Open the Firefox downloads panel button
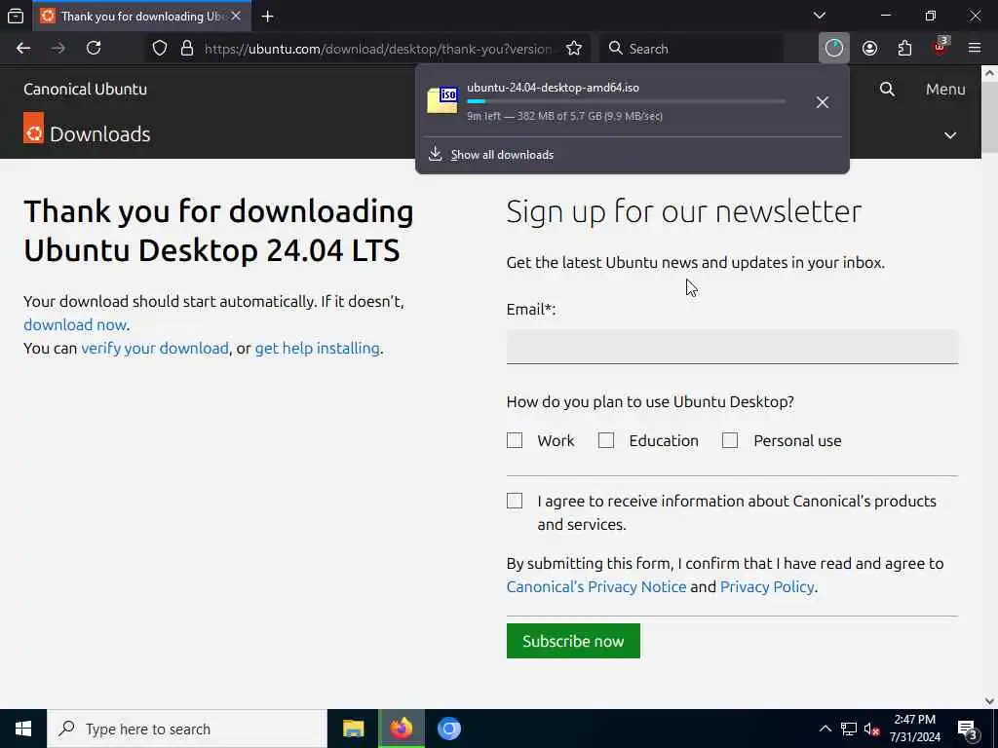The image size is (998, 748). point(834,49)
